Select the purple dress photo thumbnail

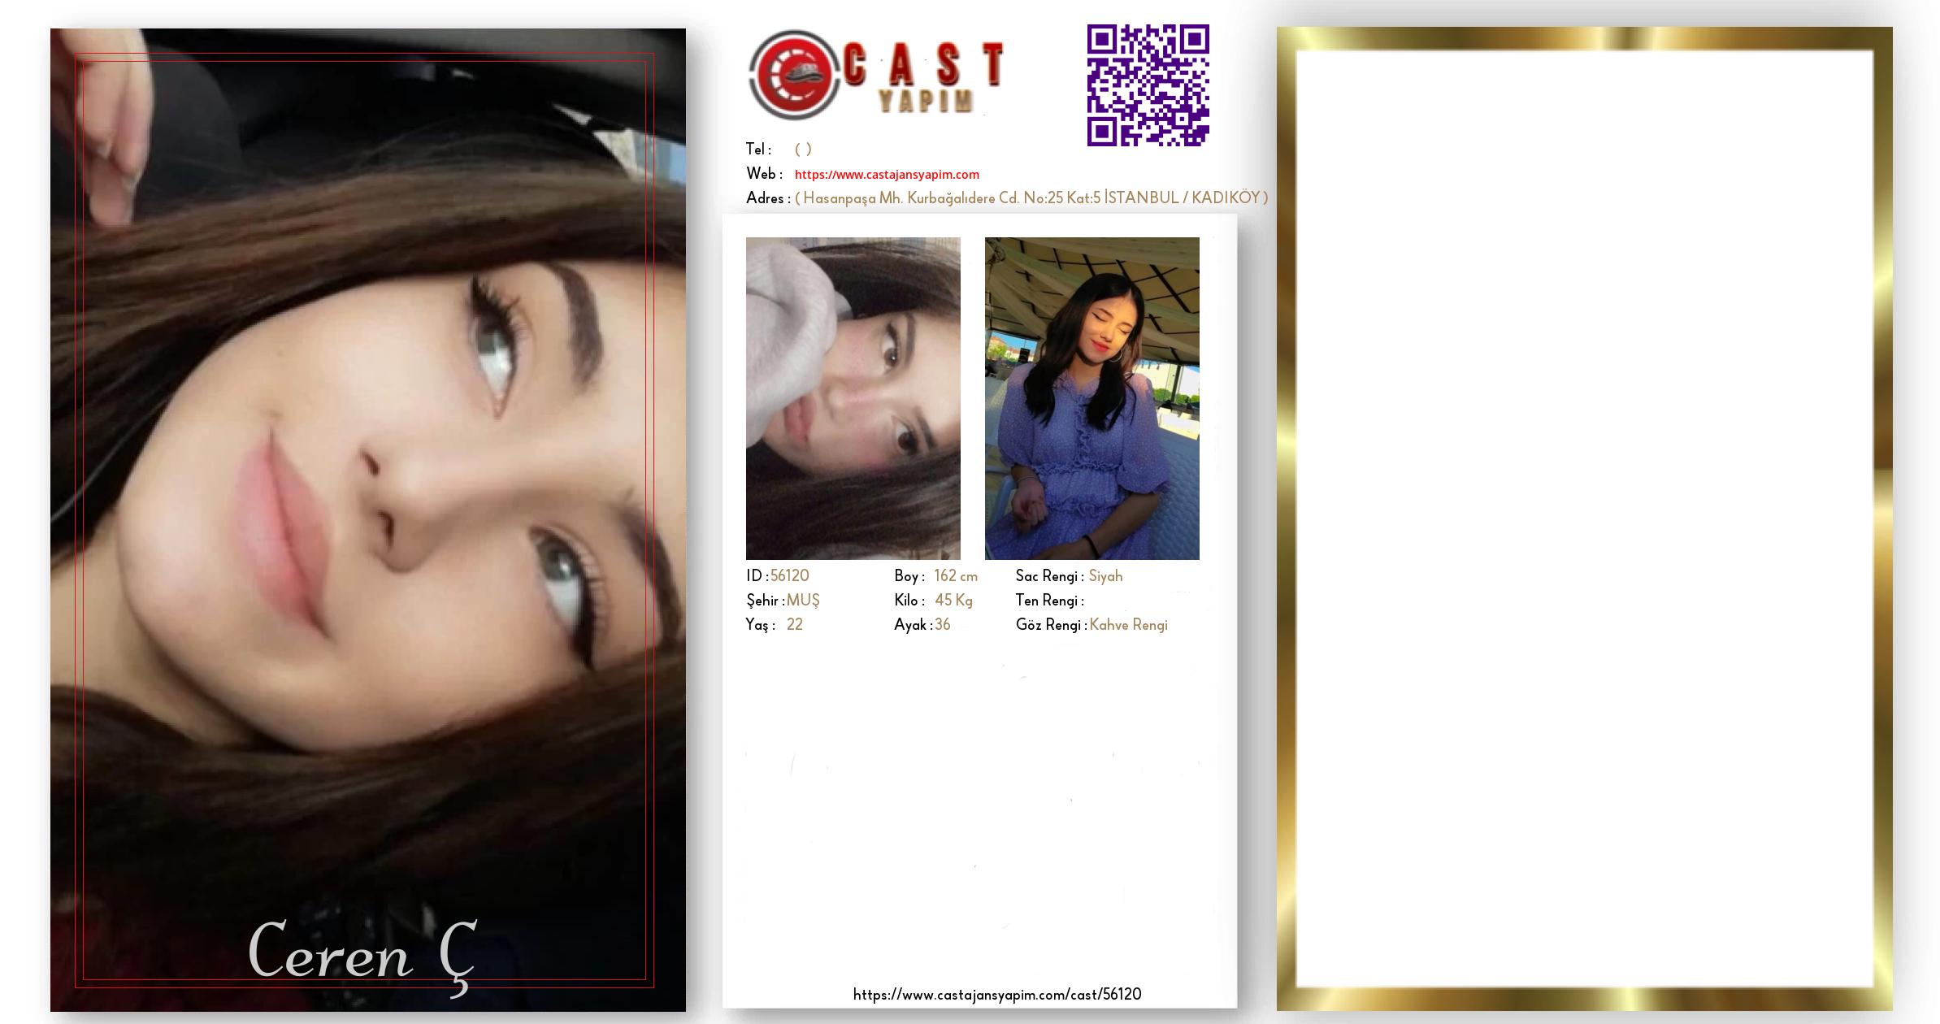(x=1092, y=398)
